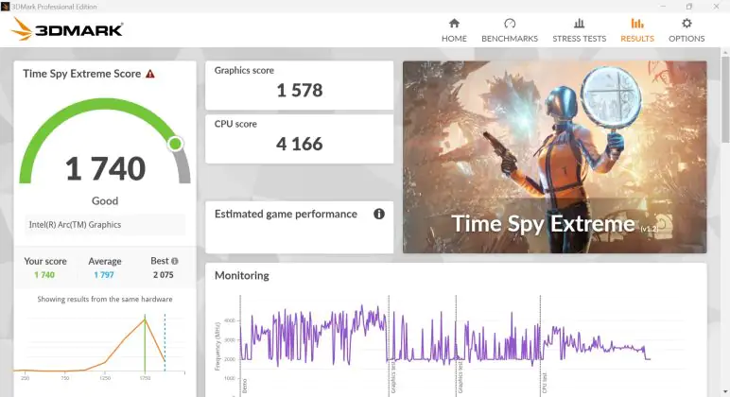730x397 pixels.
Task: Click the scrollbar down arrow
Action: point(725,392)
